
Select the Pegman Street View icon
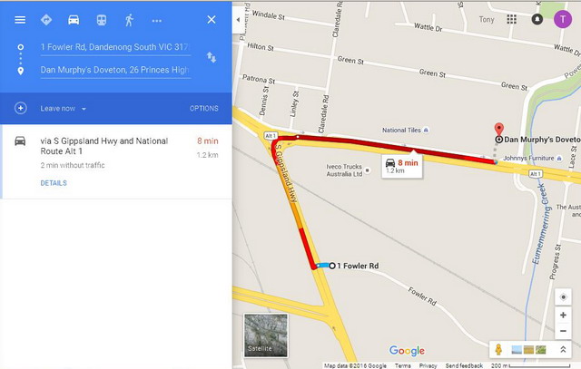(498, 349)
